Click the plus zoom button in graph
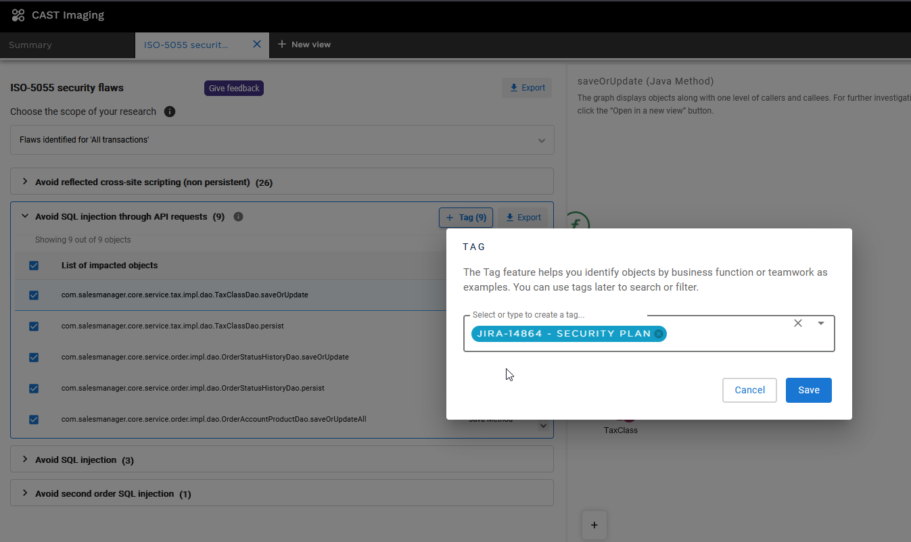The height and width of the screenshot is (542, 911). pyautogui.click(x=594, y=525)
